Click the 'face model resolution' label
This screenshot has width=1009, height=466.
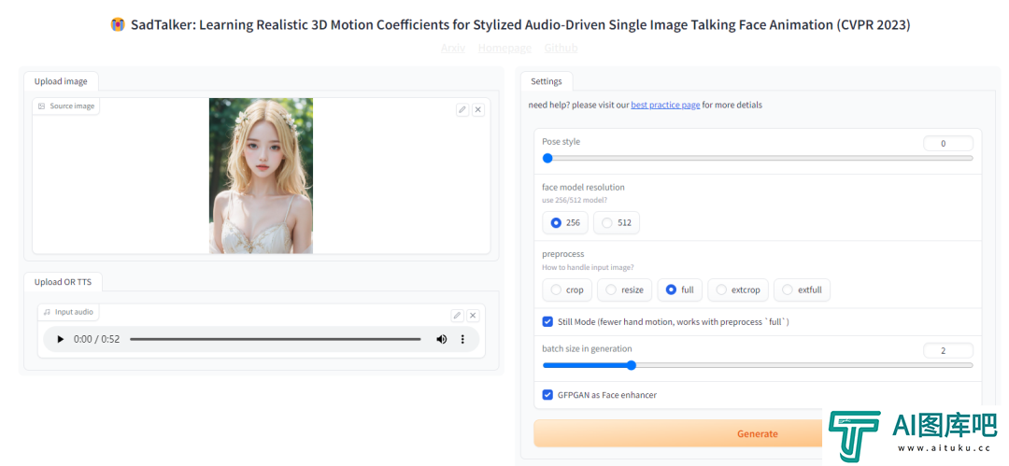583,188
